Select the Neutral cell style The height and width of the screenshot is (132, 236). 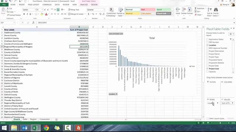[x=132, y=14]
